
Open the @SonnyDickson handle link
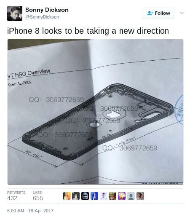pyautogui.click(x=42, y=17)
